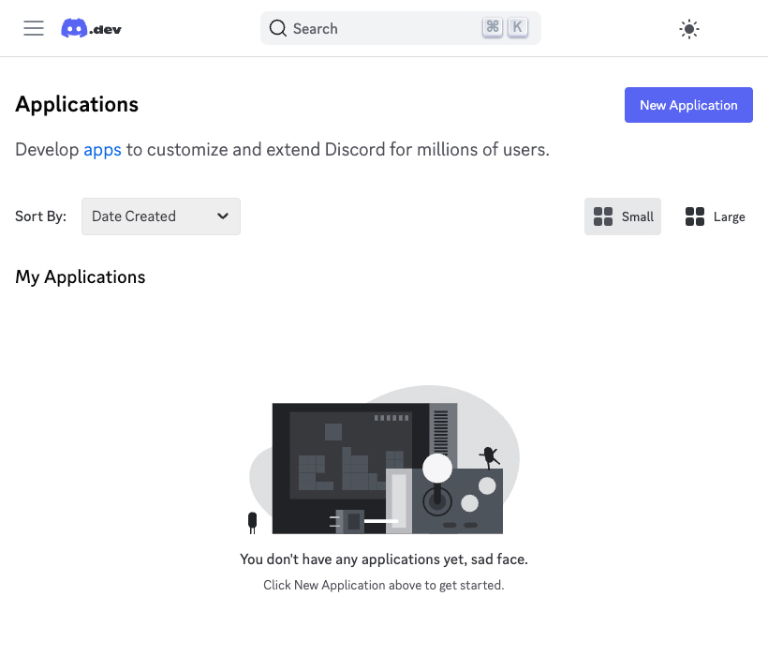Screen dimensions: 768x656
Task: Switch to Large grid view
Action: tap(715, 216)
